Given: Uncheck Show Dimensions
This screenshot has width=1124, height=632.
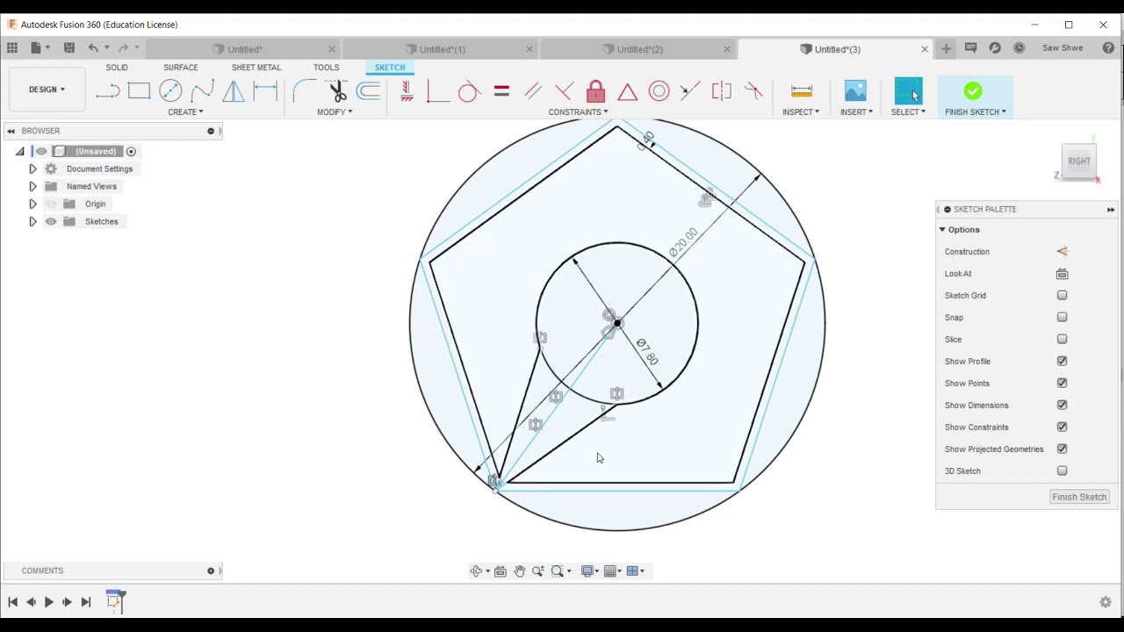Looking at the screenshot, I should point(1062,406).
